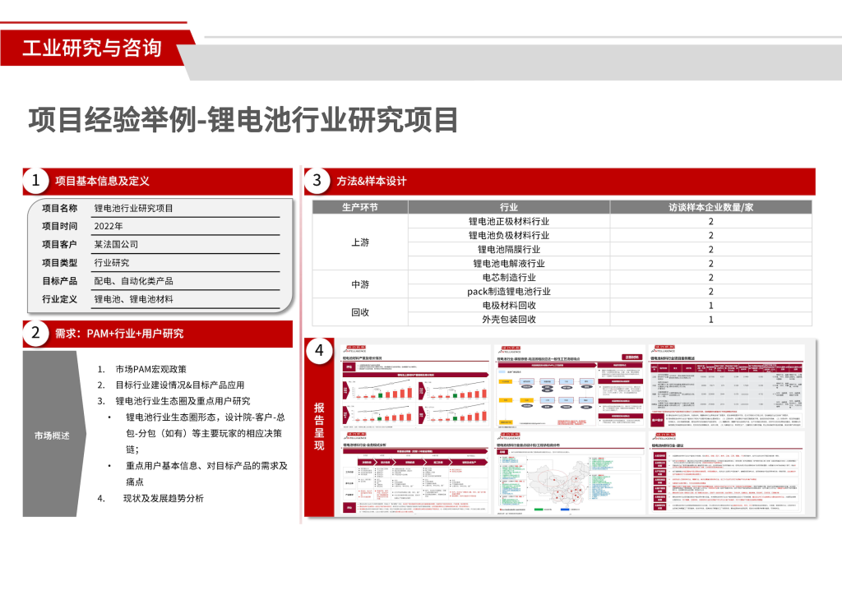Select table row 锂电池正极材料行业
The height and width of the screenshot is (595, 842).
pos(610,222)
